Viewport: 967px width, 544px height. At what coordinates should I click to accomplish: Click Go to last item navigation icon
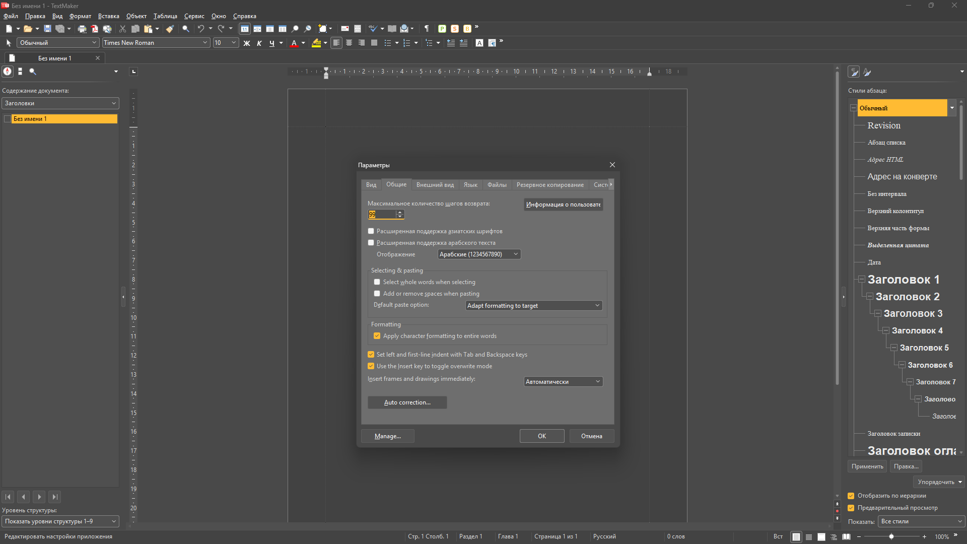(55, 497)
